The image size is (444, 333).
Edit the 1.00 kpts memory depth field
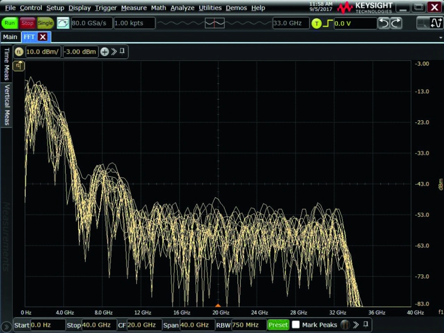coord(134,23)
